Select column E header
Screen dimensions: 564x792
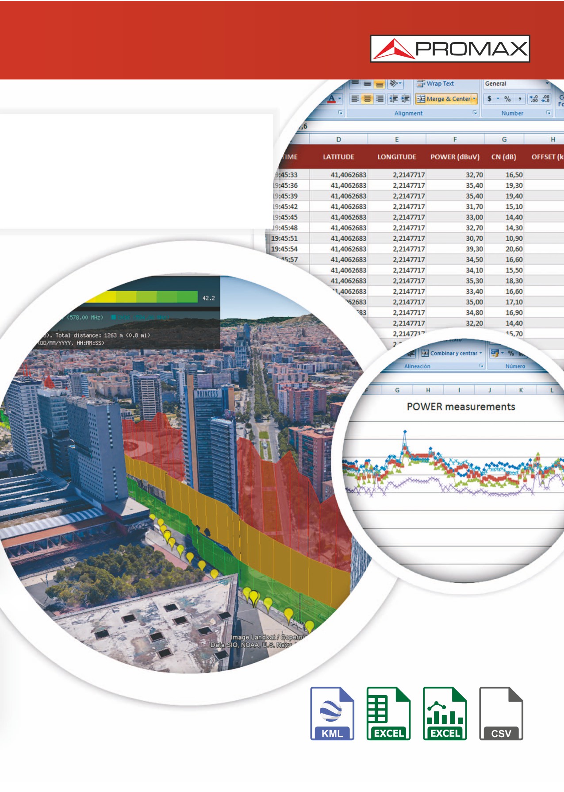tap(397, 139)
